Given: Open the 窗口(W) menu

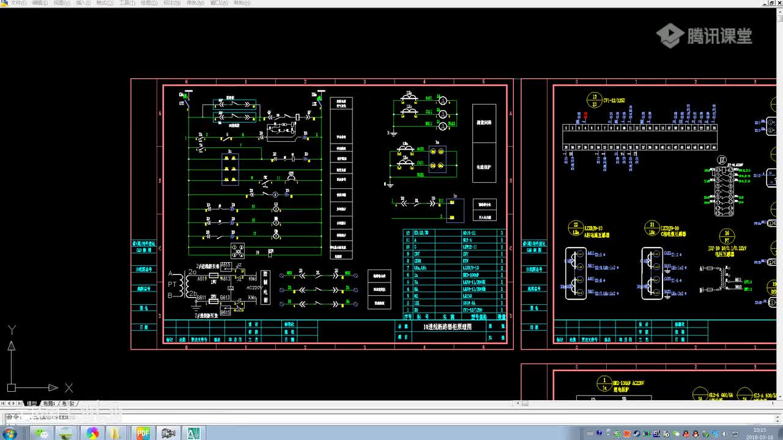Looking at the screenshot, I should click(x=218, y=3).
